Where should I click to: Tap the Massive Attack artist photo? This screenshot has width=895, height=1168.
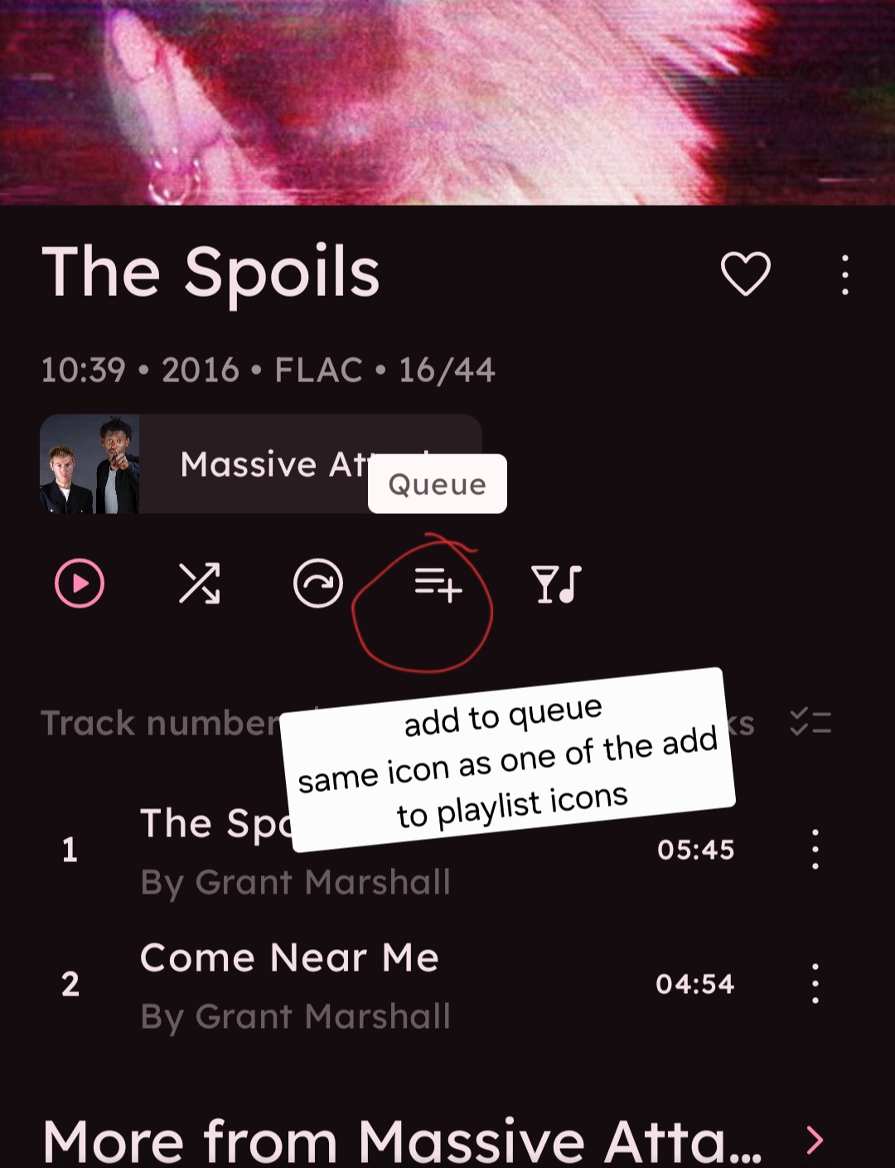[89, 464]
